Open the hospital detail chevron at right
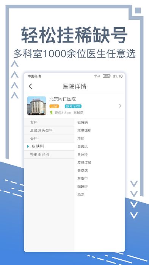 [x=120, y=106]
